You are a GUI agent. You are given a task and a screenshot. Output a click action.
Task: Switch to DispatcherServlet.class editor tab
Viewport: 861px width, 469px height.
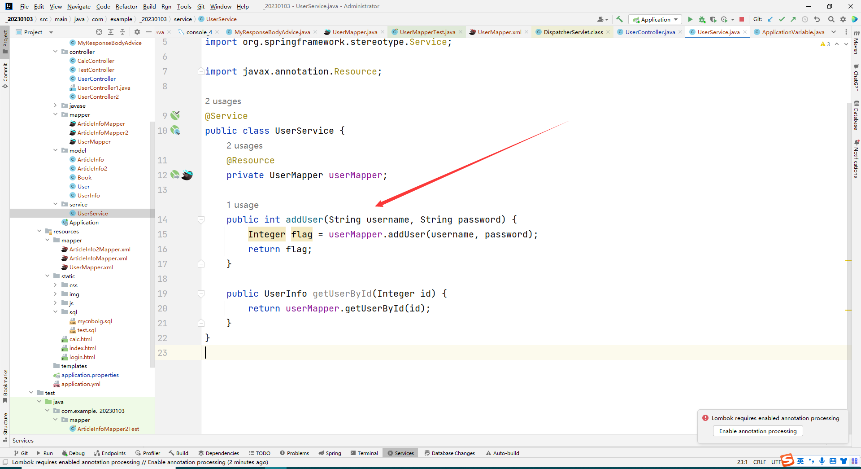(573, 32)
